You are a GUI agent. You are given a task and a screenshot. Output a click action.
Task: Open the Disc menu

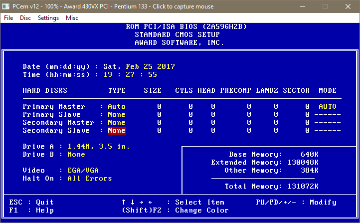pos(25,18)
